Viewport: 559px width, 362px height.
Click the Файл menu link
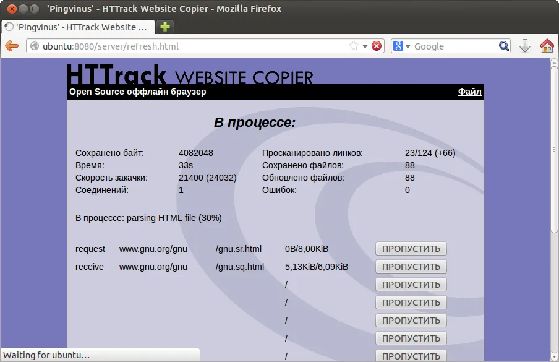(x=469, y=92)
